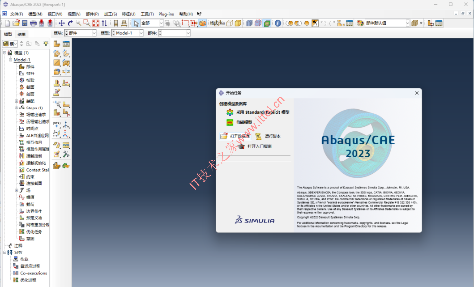The height and width of the screenshot is (287, 474).
Task: Open the 模块 module dropdown
Action: point(80,33)
